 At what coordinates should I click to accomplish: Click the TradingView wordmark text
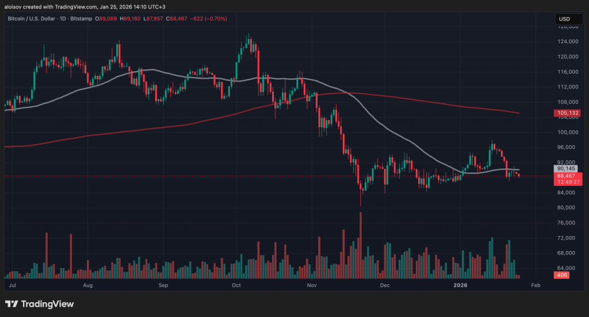(x=48, y=304)
